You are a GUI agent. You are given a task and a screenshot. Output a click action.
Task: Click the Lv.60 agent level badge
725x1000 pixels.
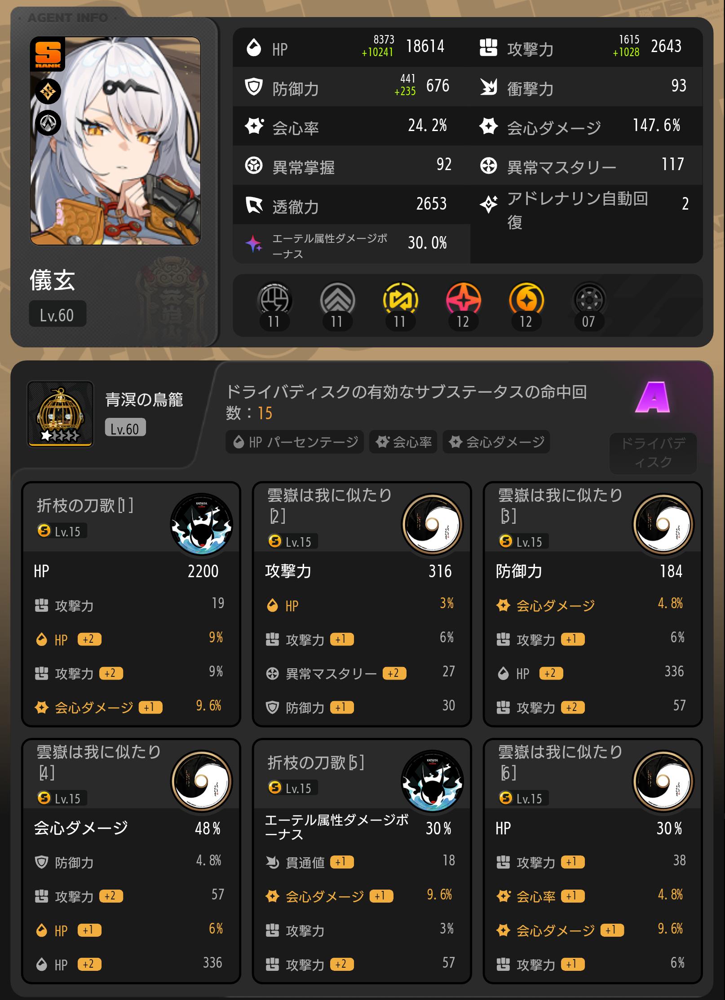[x=57, y=314]
